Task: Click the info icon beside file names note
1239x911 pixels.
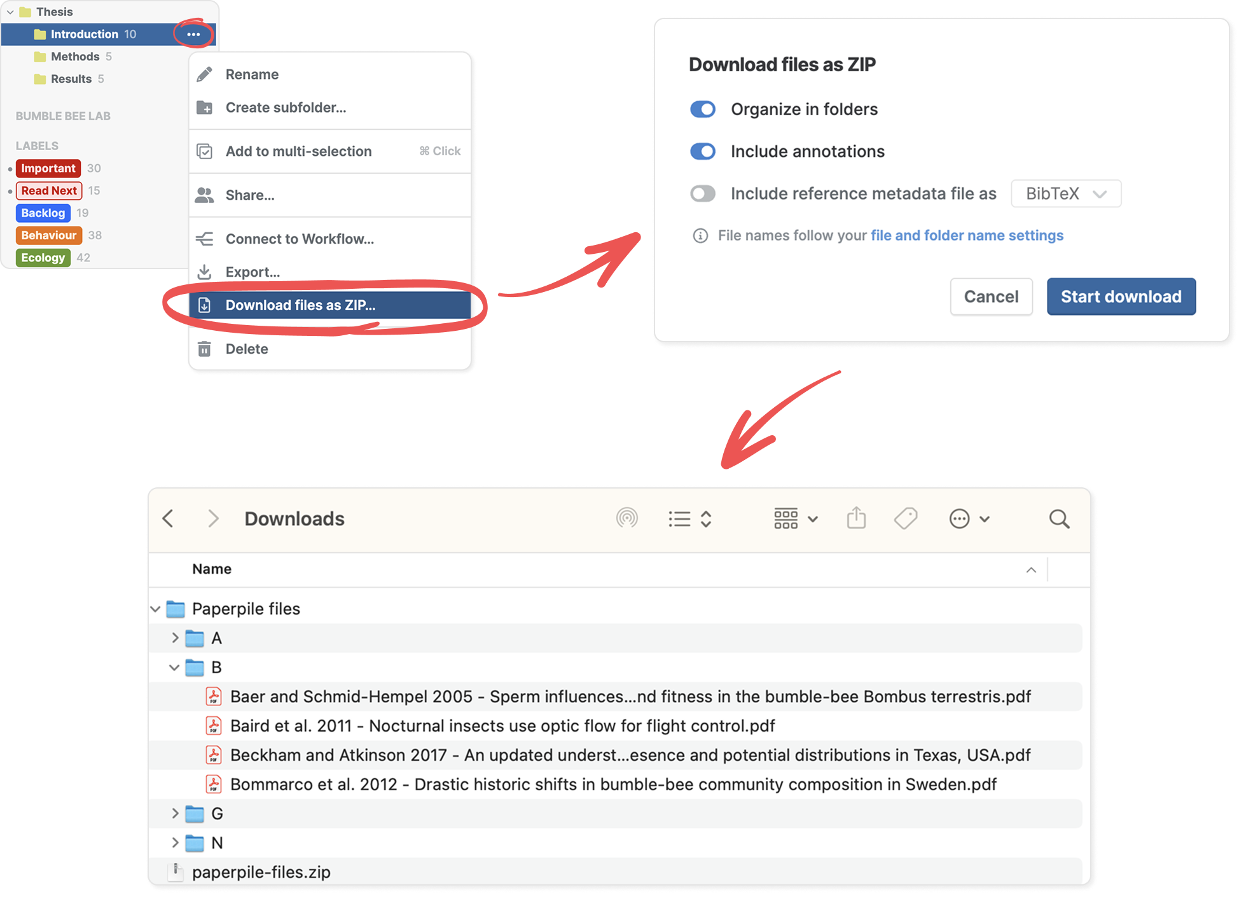Action: 700,236
